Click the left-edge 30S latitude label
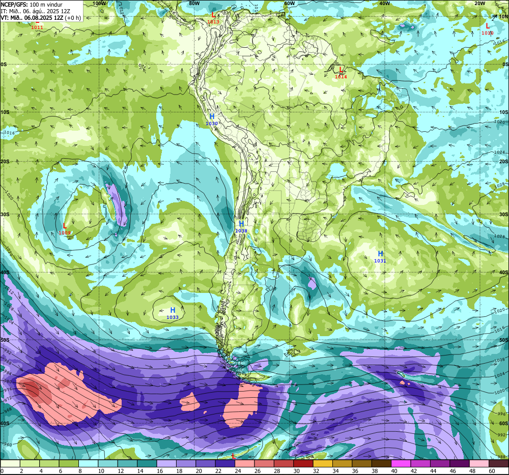This screenshot has height=475, width=509. tap(5, 214)
